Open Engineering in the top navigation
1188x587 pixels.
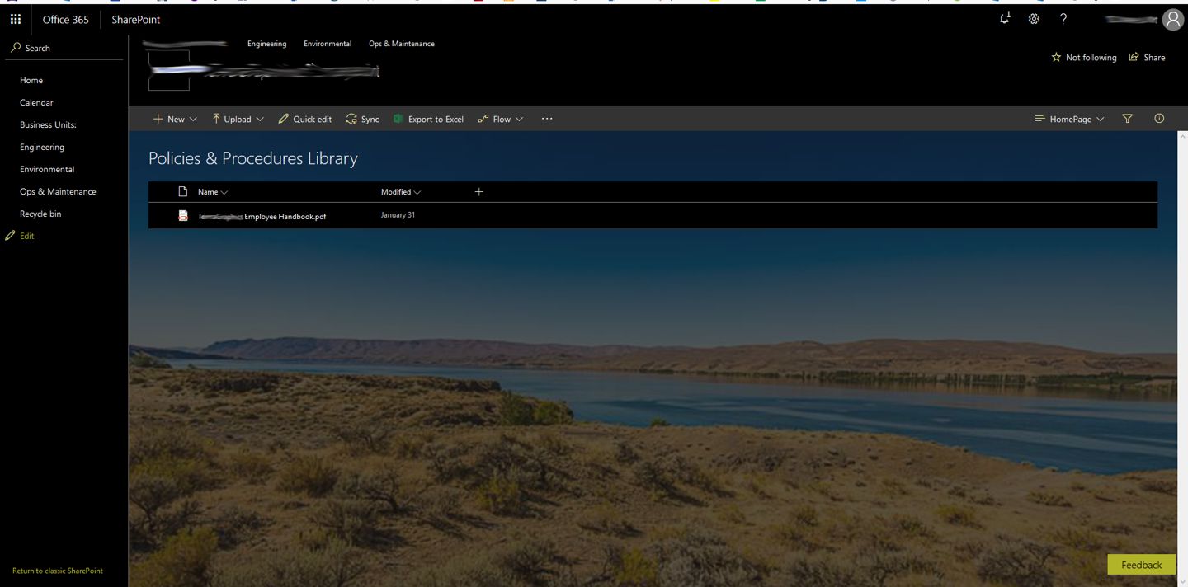[x=266, y=44]
